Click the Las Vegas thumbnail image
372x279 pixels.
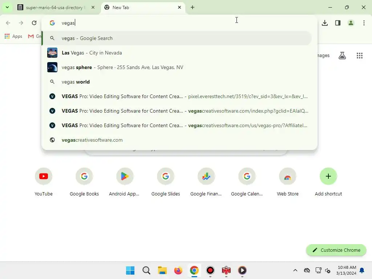(52, 53)
